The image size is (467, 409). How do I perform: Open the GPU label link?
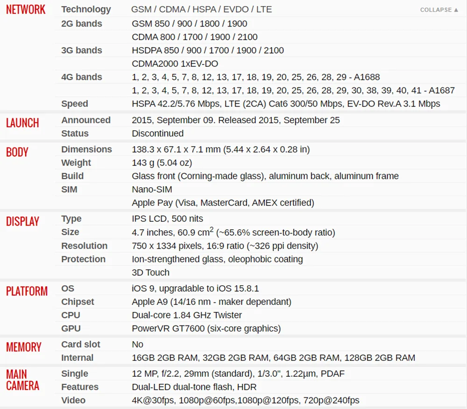(x=71, y=329)
